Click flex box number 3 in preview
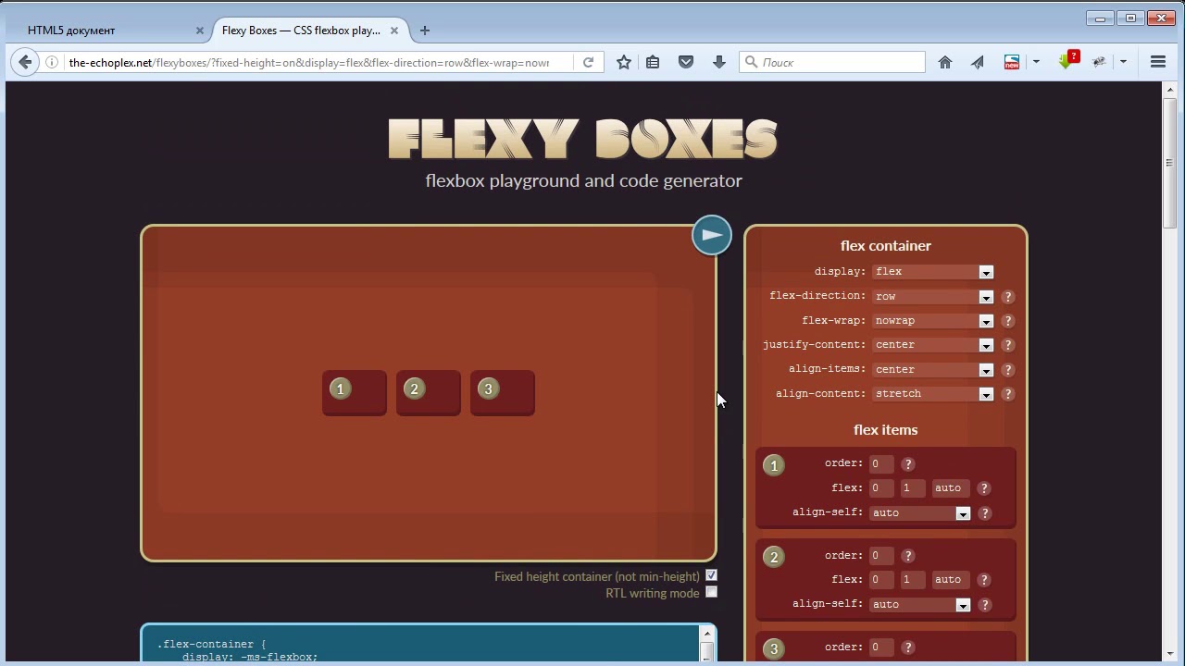The image size is (1185, 666). [503, 393]
